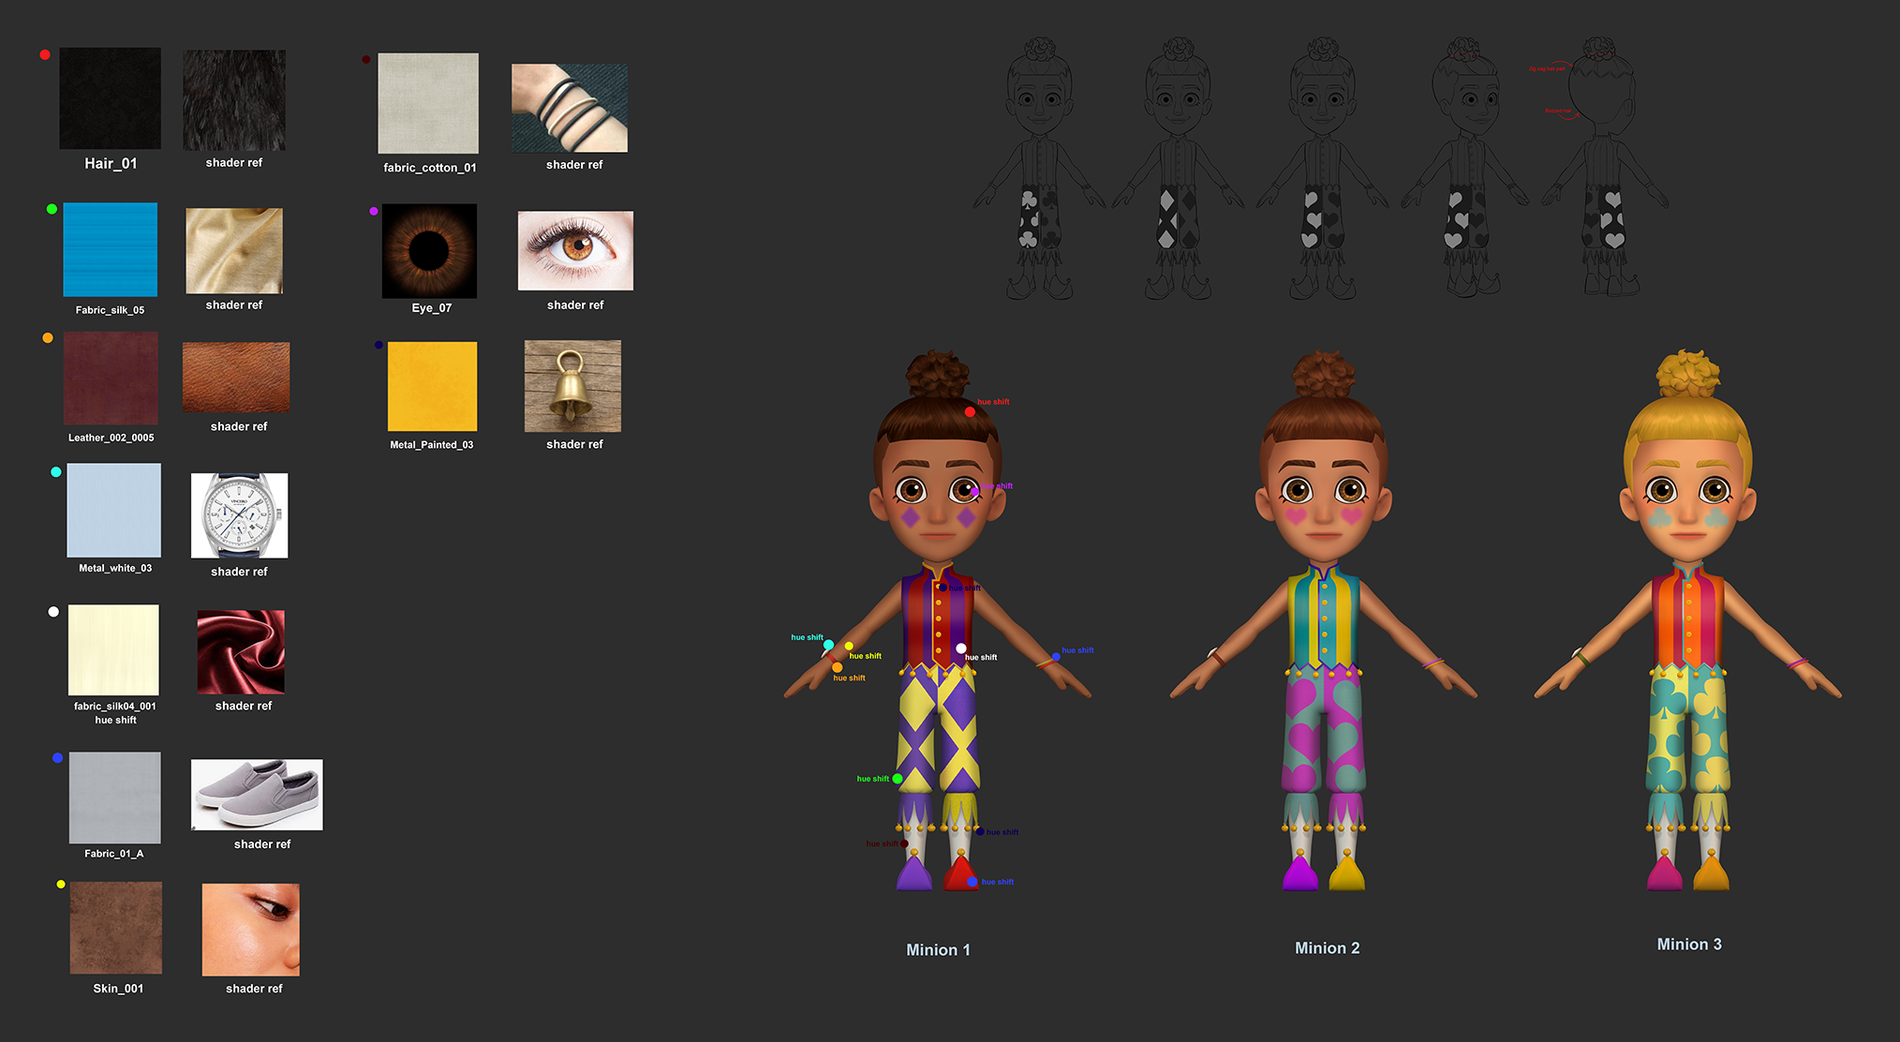
Task: Open the wristwatch shader ref image
Action: (239, 515)
